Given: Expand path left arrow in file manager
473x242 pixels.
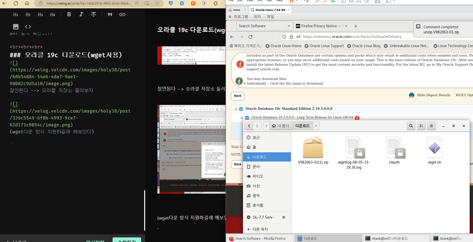Looking at the screenshot, I should (266, 126).
